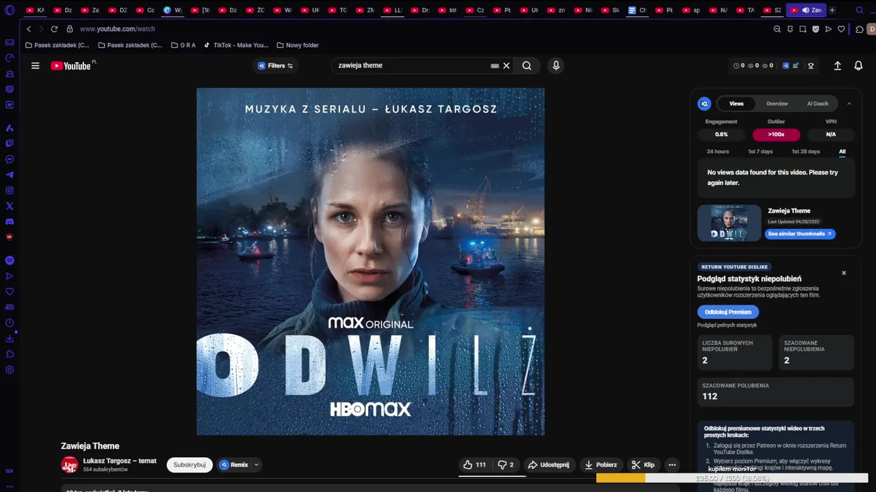Collapse the vidIQ panel with chevron
This screenshot has height=492, width=876.
tap(849, 104)
